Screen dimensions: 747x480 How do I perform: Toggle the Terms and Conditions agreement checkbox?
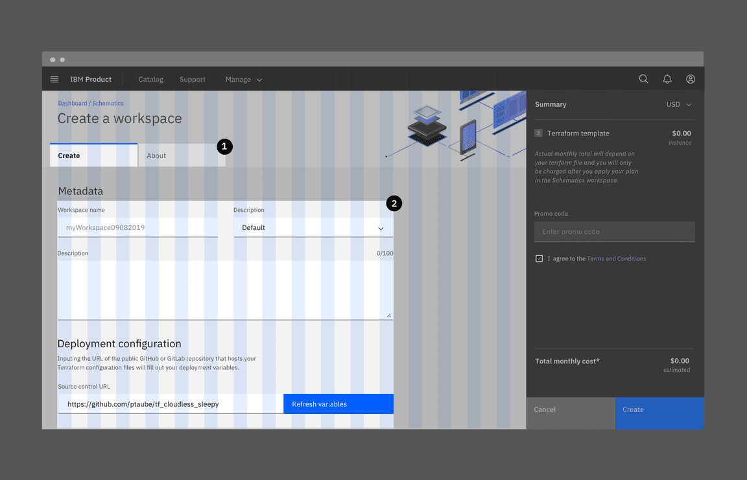(539, 258)
